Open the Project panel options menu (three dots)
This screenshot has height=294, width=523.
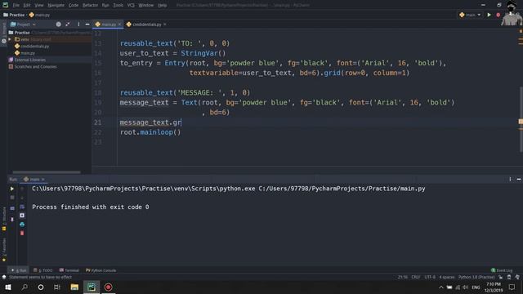point(78,24)
